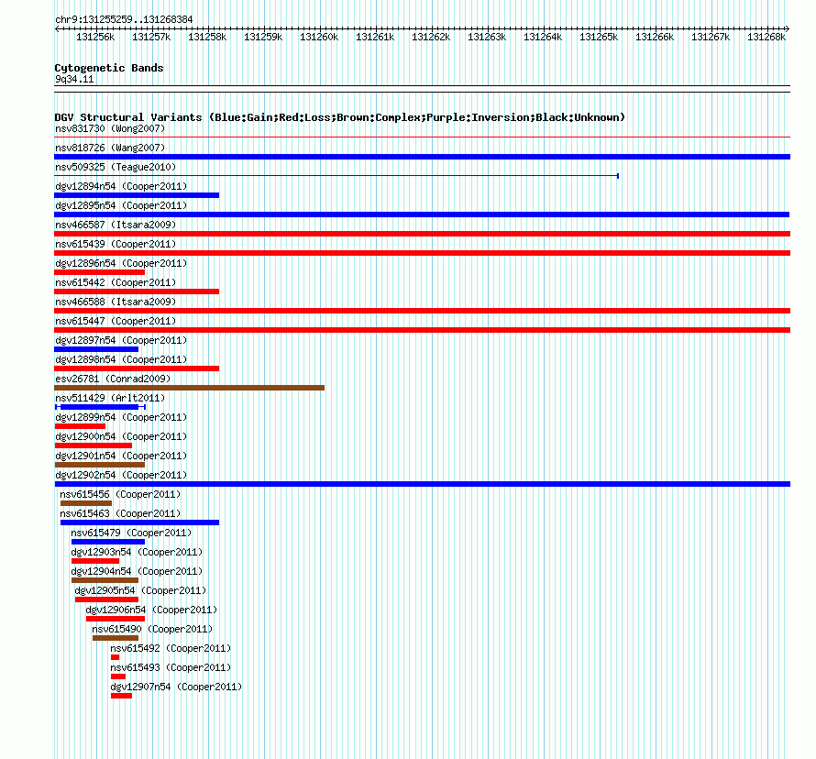
Task: Open dgv12907n54 (Cooper2011) variant label
Action: click(x=176, y=687)
